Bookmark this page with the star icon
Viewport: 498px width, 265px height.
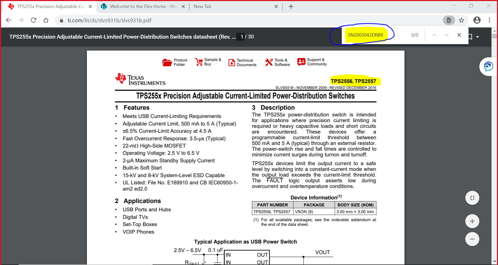461,20
